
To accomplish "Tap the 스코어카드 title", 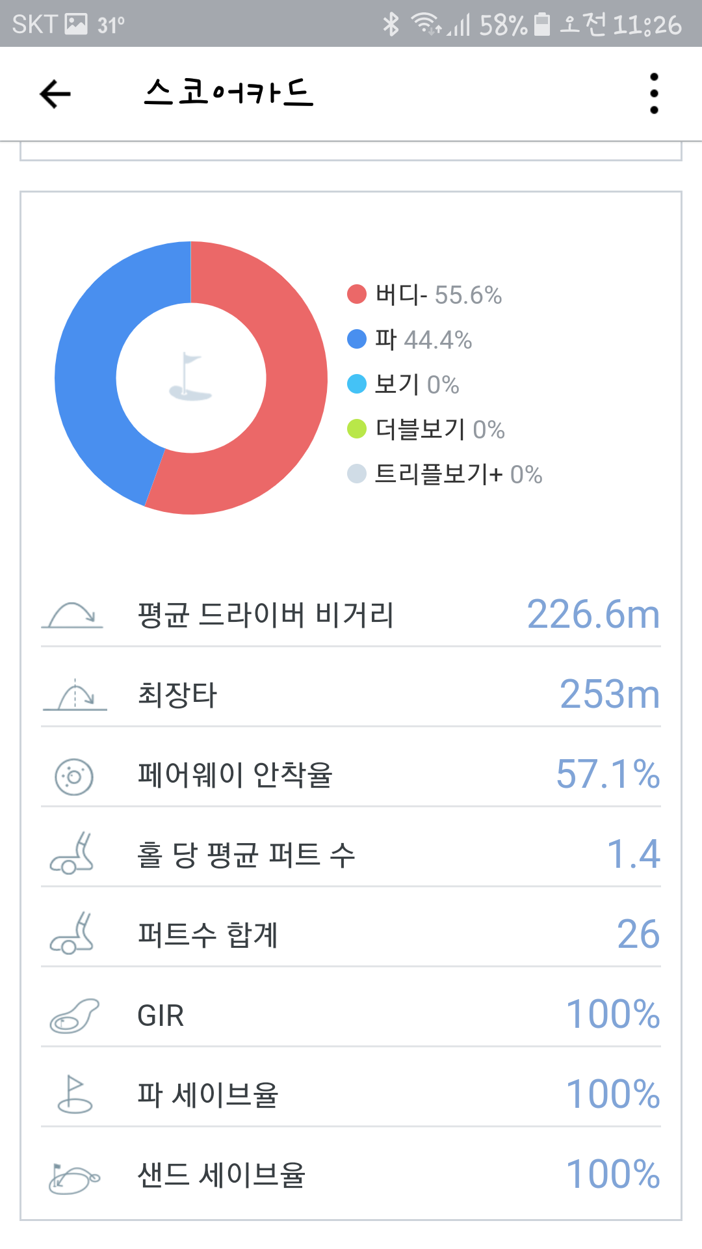I will coord(229,92).
